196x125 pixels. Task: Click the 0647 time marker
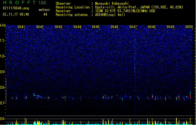(133, 27)
